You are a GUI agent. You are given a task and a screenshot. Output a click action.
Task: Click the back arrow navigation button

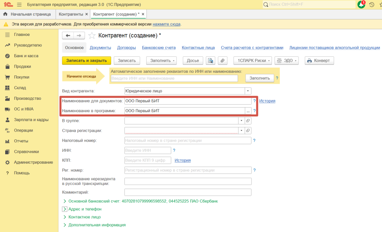pos(68,35)
